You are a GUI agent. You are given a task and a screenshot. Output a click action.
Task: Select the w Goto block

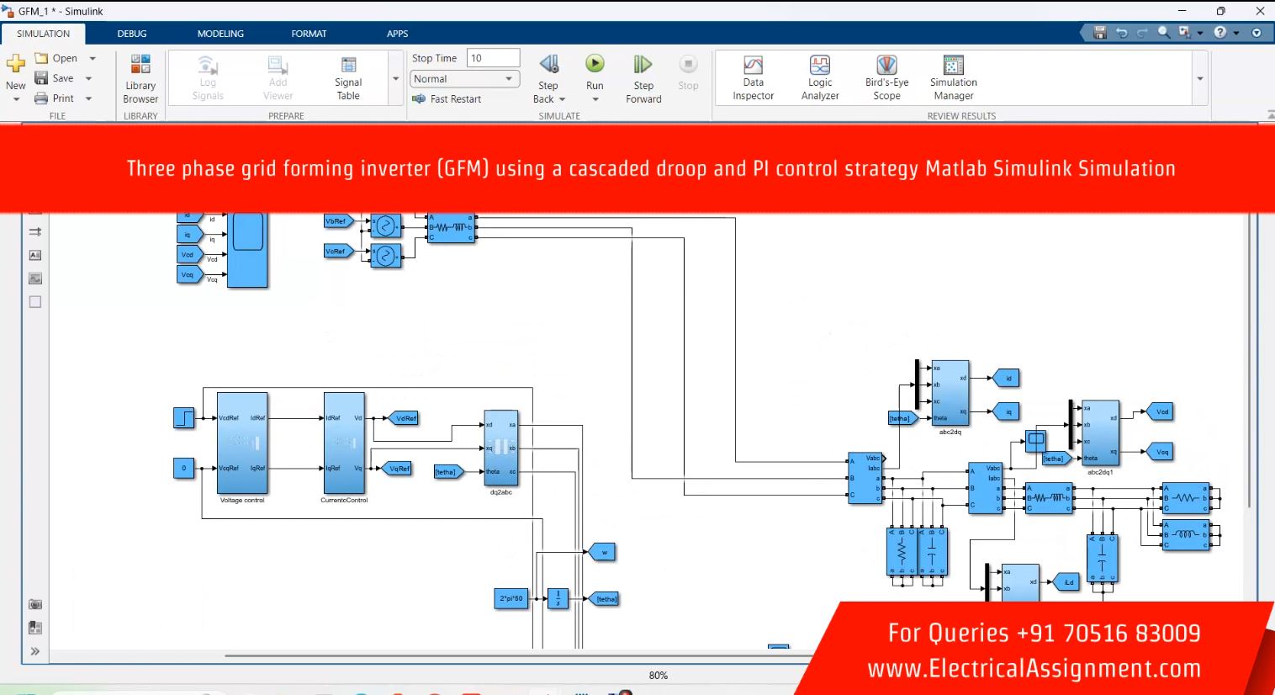point(603,553)
